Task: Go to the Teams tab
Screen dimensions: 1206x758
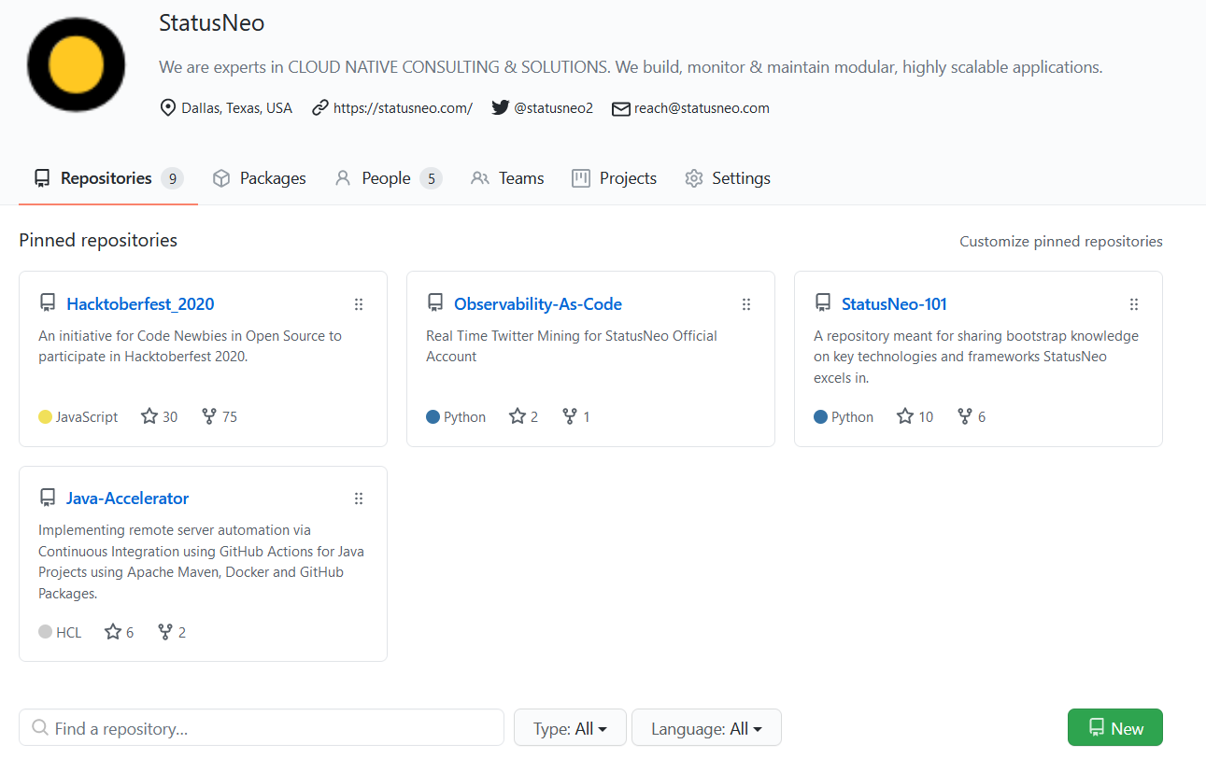Action: pyautogui.click(x=507, y=178)
